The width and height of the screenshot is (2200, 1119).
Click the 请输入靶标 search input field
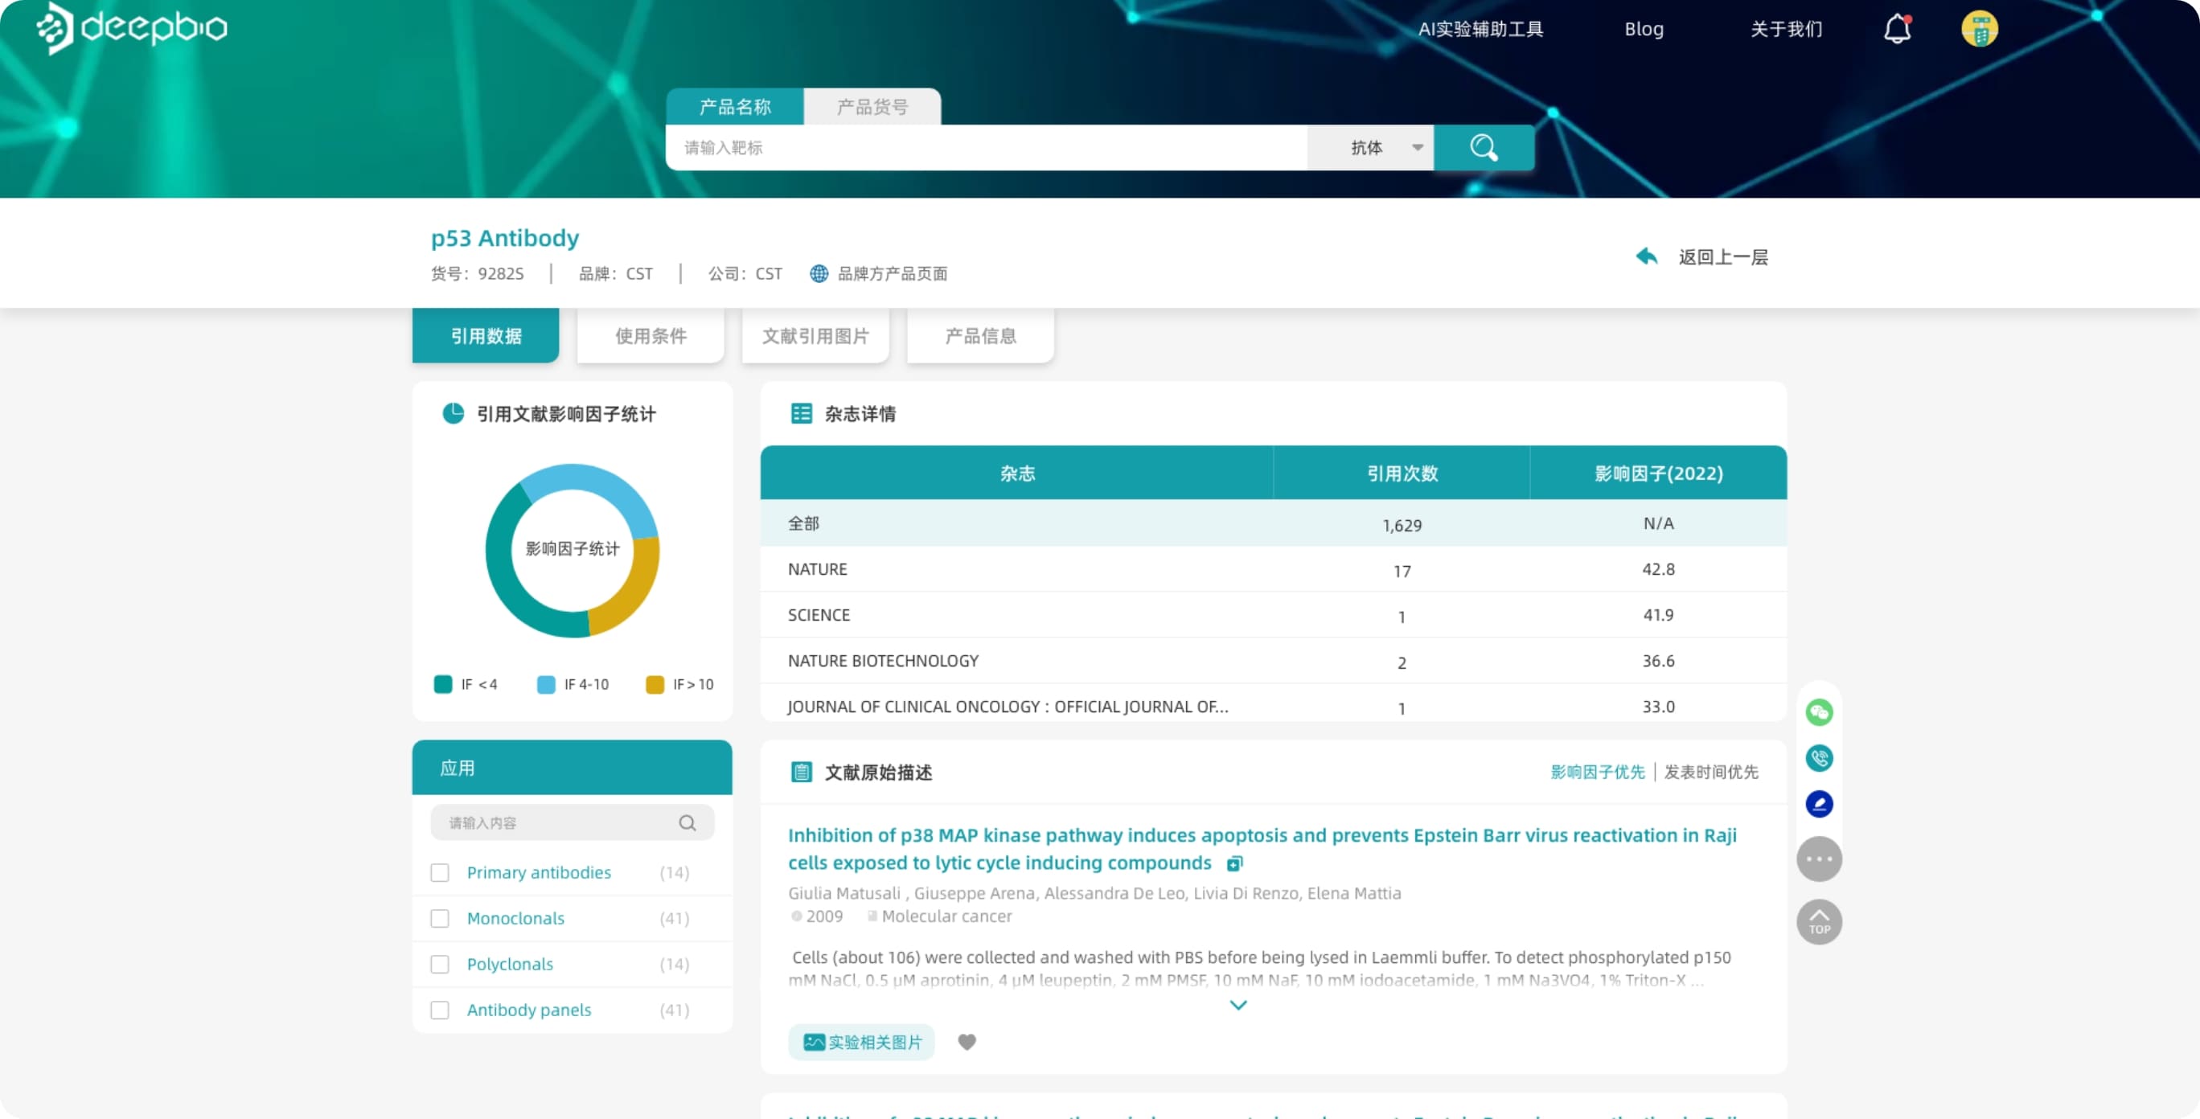click(x=987, y=148)
